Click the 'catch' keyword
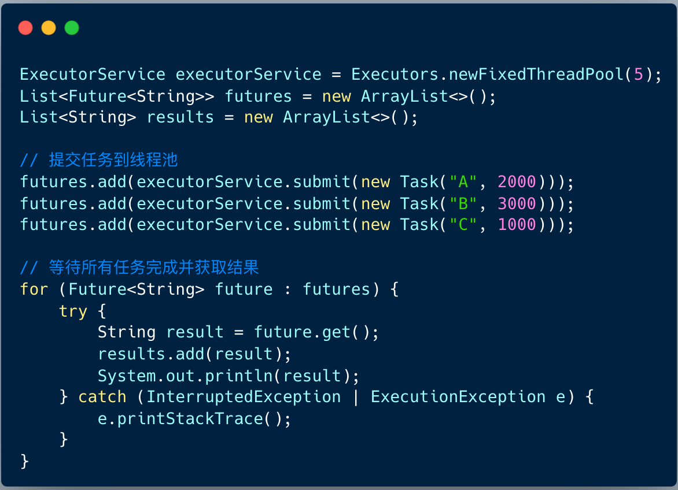This screenshot has height=490, width=678. coord(102,397)
